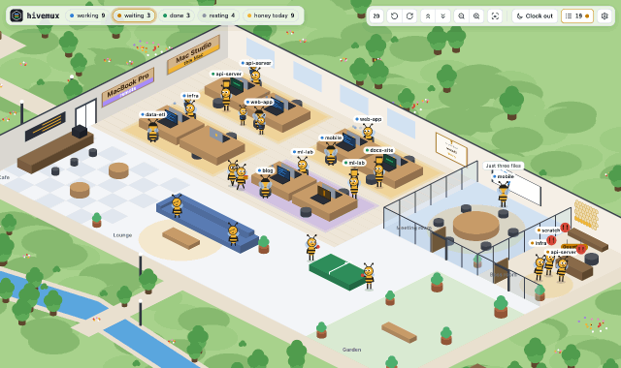The width and height of the screenshot is (621, 368).
Task: Select the ping-pong bee behind the table
Action: [x=311, y=248]
